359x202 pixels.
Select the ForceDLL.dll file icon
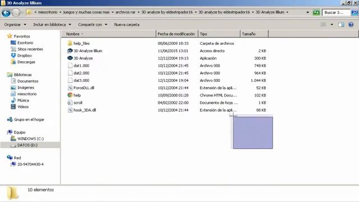tap(70, 88)
